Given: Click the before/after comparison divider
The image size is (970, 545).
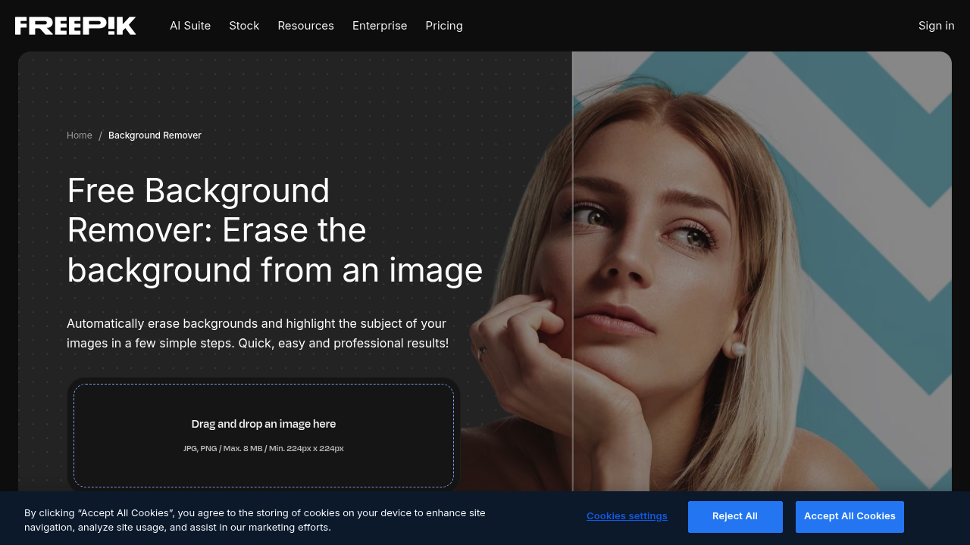Looking at the screenshot, I should pos(574,272).
